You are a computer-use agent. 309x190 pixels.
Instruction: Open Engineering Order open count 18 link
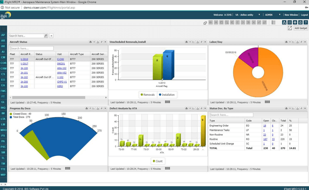click(265, 126)
